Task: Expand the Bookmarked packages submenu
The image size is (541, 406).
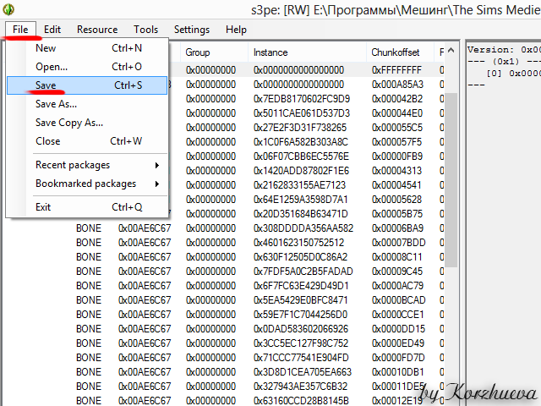Action: click(87, 184)
